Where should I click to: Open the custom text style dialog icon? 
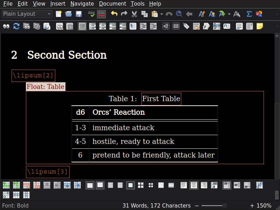click(237, 14)
